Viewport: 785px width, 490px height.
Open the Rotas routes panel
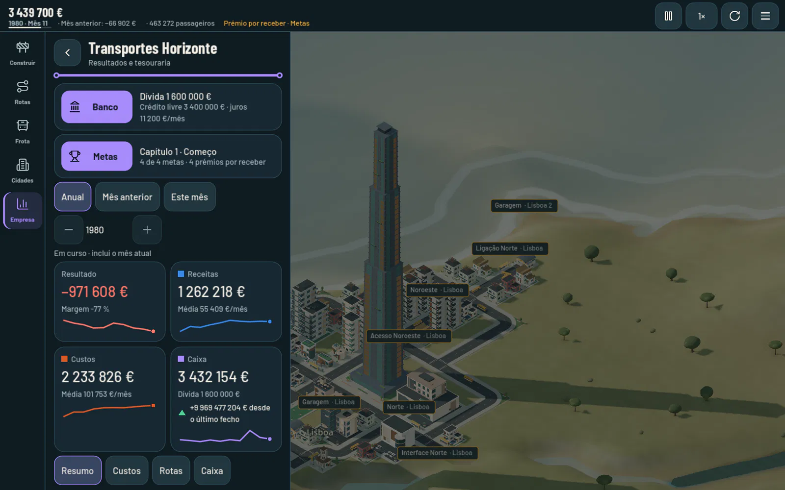click(23, 92)
